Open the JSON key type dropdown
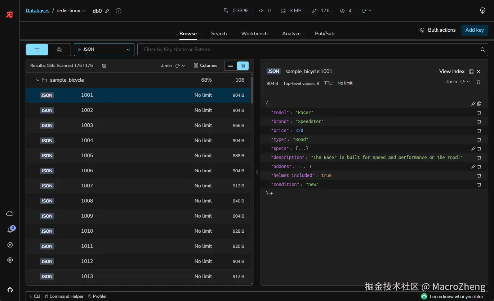Image resolution: width=494 pixels, height=301 pixels. click(x=104, y=50)
